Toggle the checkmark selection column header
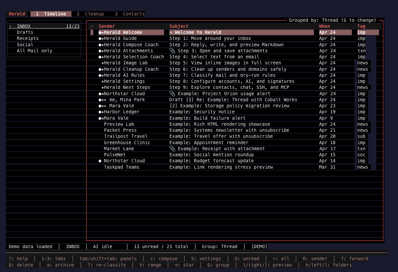The width and height of the screenshot is (398, 272). click(92, 26)
